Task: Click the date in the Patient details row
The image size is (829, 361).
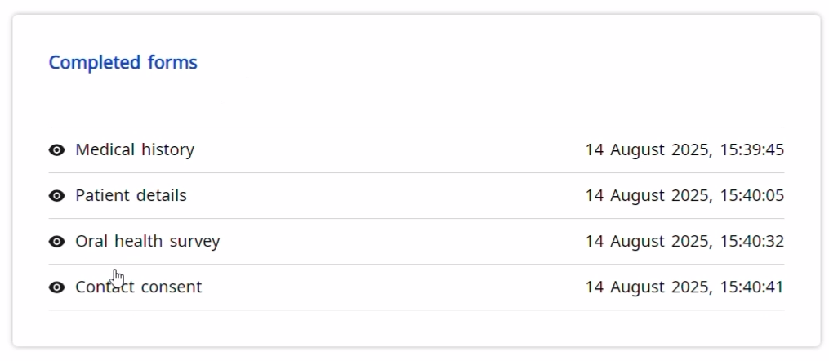Action: point(648,196)
